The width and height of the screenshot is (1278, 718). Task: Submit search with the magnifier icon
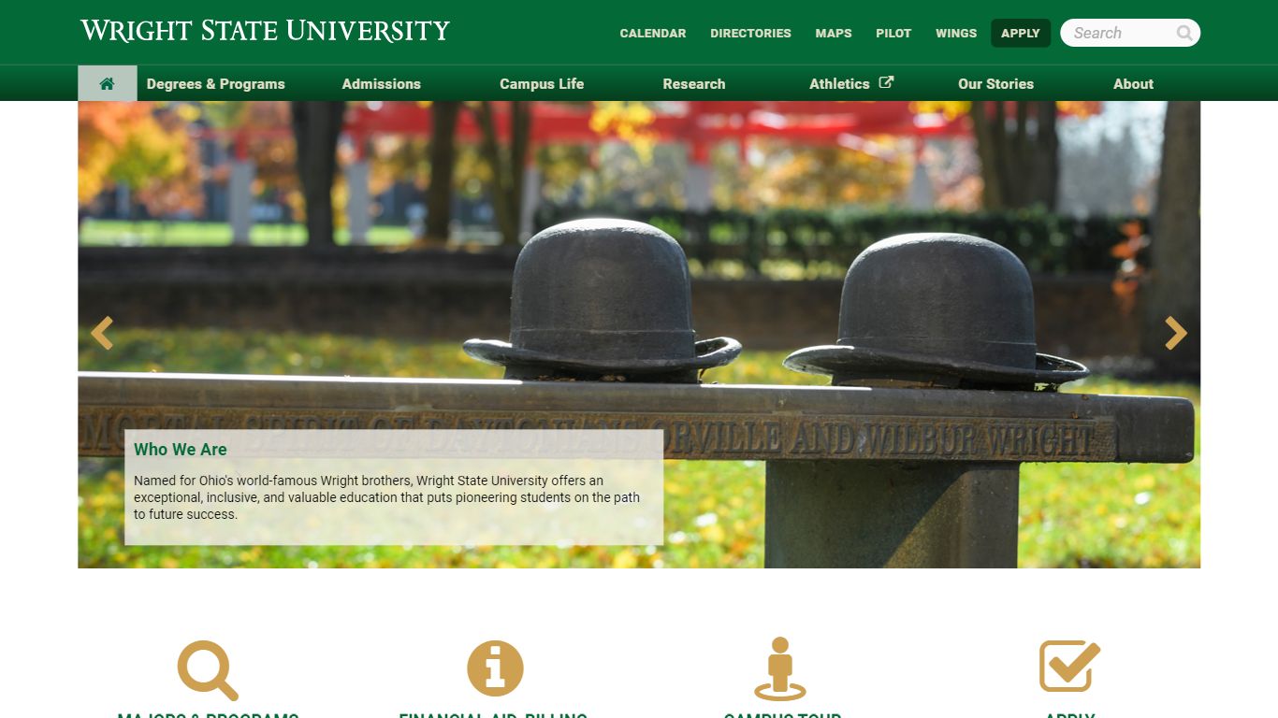point(1184,33)
